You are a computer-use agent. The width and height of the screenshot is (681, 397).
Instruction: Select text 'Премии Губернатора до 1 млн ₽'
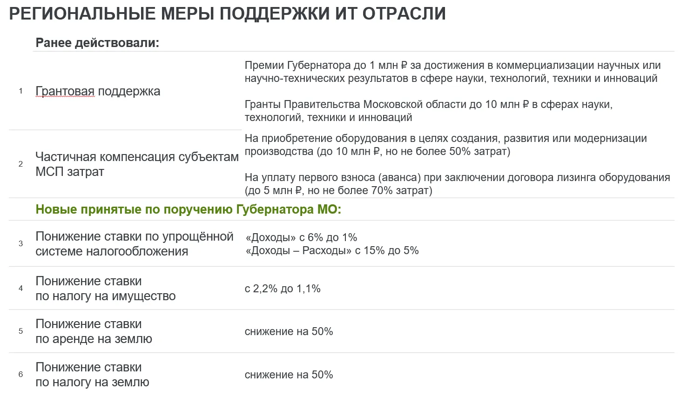(326, 65)
